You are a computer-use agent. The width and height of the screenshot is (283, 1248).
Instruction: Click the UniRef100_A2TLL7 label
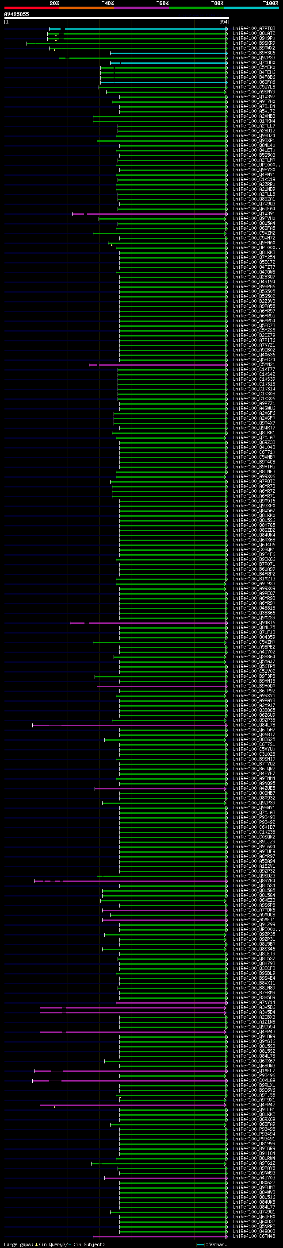[x=253, y=125]
